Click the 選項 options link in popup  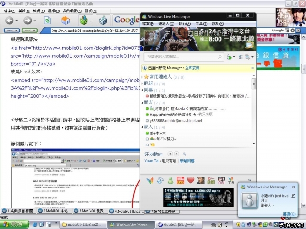coord(289,214)
